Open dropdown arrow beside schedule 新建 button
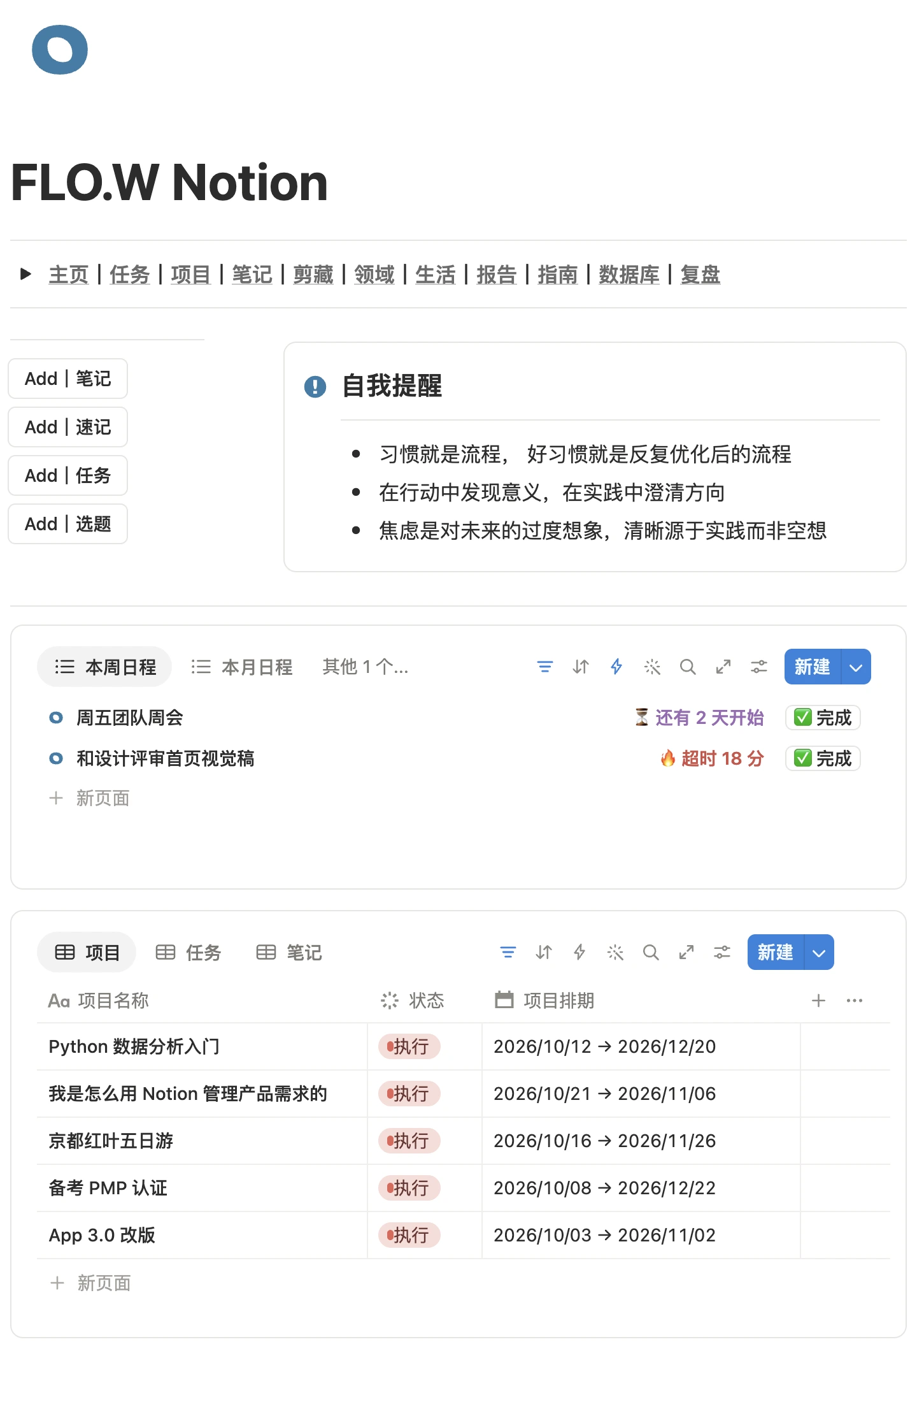 point(856,667)
